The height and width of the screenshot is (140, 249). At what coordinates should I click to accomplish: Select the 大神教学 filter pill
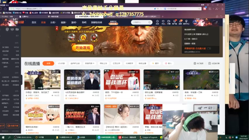click(x=129, y=63)
